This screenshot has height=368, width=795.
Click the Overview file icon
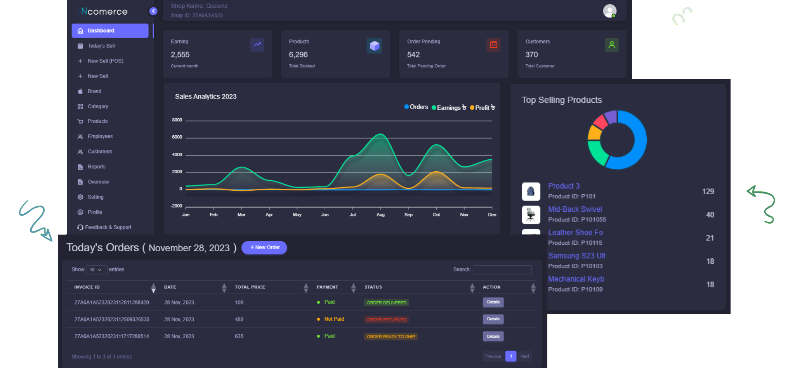pos(80,182)
